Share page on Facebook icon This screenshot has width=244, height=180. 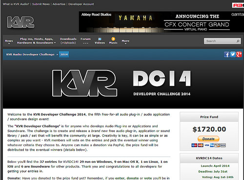pyautogui.click(x=226, y=54)
